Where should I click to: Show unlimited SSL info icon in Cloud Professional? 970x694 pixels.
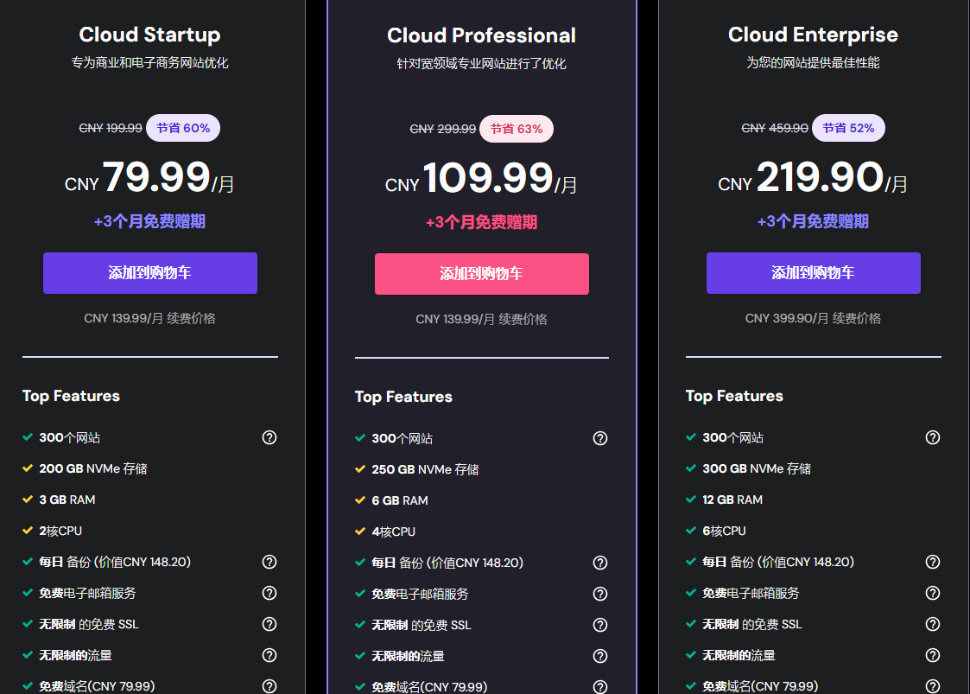[600, 625]
